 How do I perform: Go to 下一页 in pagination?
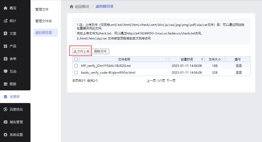coord(171,81)
